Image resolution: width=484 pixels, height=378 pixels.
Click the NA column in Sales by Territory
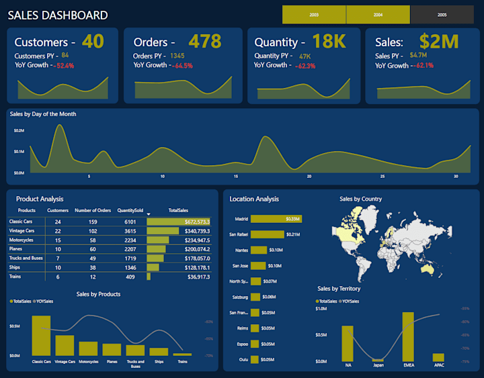point(348,344)
